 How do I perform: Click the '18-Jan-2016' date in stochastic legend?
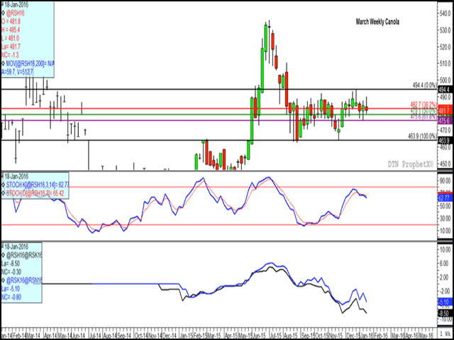click(x=15, y=176)
